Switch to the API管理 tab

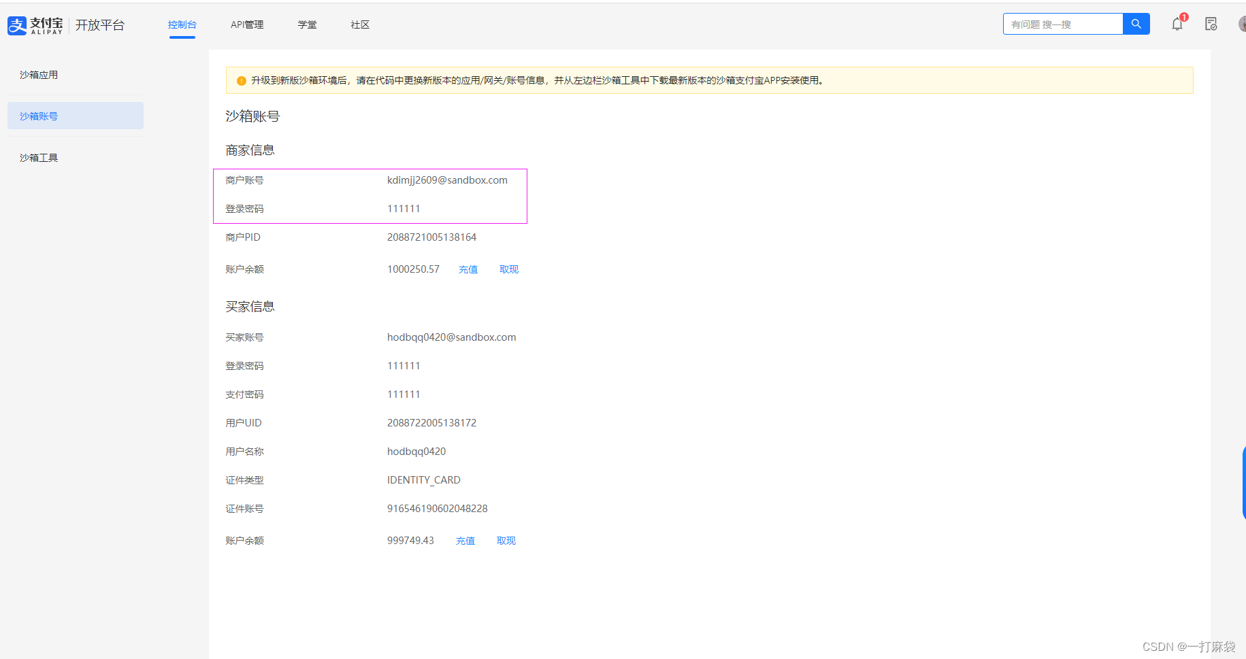[246, 24]
